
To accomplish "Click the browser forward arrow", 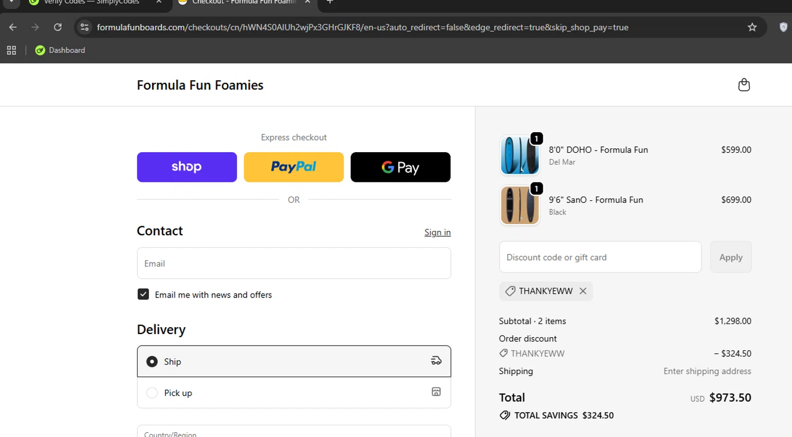I will [35, 27].
